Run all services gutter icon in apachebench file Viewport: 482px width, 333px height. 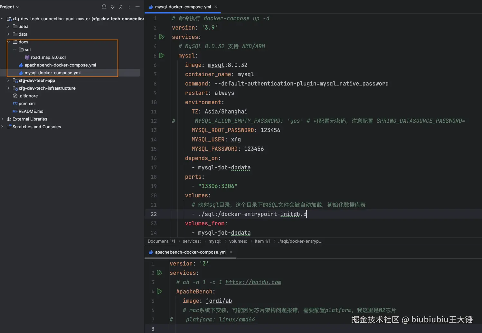(160, 273)
